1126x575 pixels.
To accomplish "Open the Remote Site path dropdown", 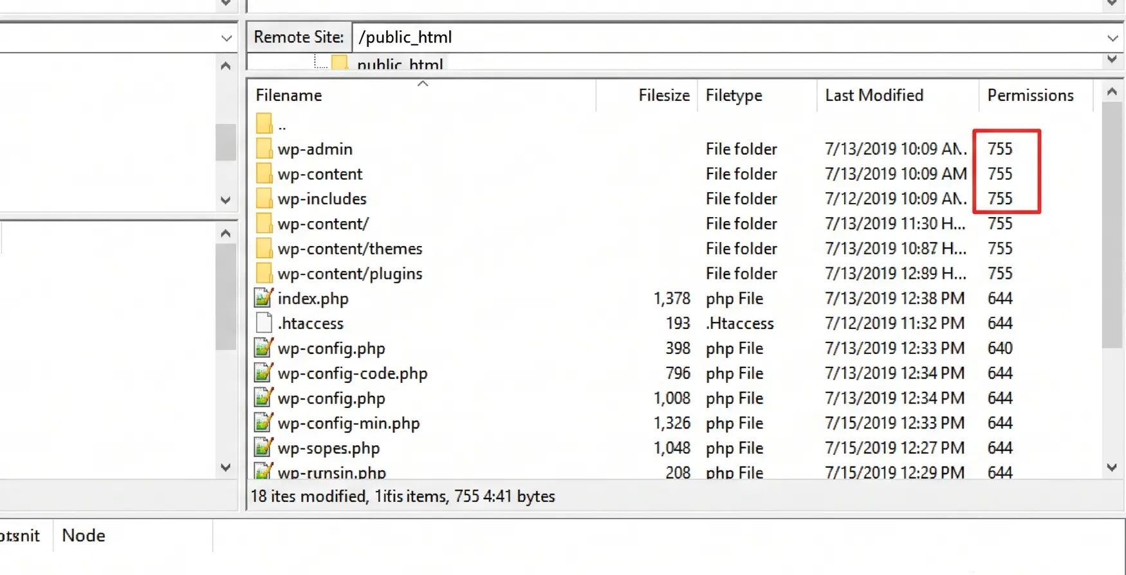I will click(1112, 38).
